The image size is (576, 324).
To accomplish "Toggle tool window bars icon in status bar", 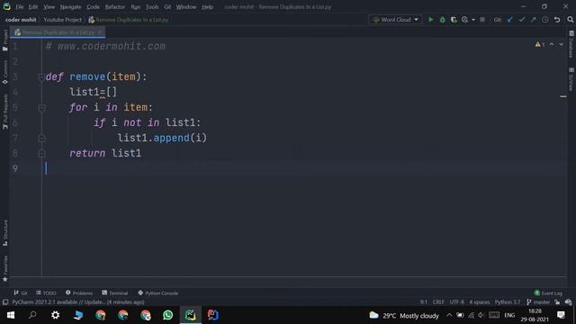I will [x=5, y=302].
